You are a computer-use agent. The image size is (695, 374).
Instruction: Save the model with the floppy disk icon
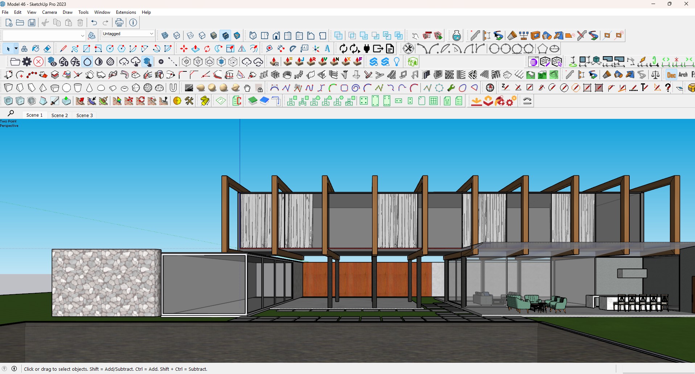[x=32, y=22]
